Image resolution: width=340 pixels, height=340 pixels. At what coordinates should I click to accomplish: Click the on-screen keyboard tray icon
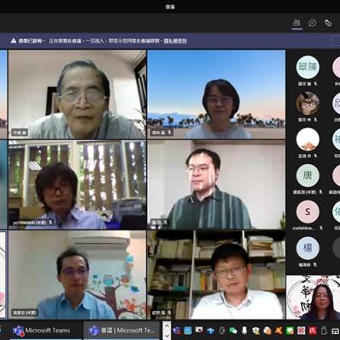pos(336,331)
